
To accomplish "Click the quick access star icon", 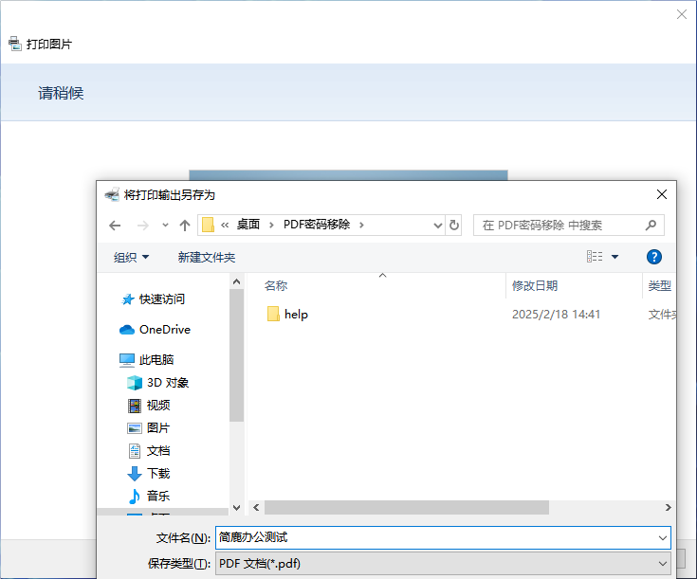I will [128, 299].
